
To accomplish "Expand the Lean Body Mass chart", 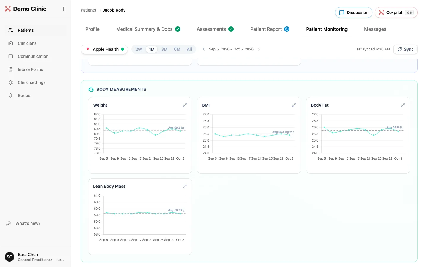I will point(185,186).
